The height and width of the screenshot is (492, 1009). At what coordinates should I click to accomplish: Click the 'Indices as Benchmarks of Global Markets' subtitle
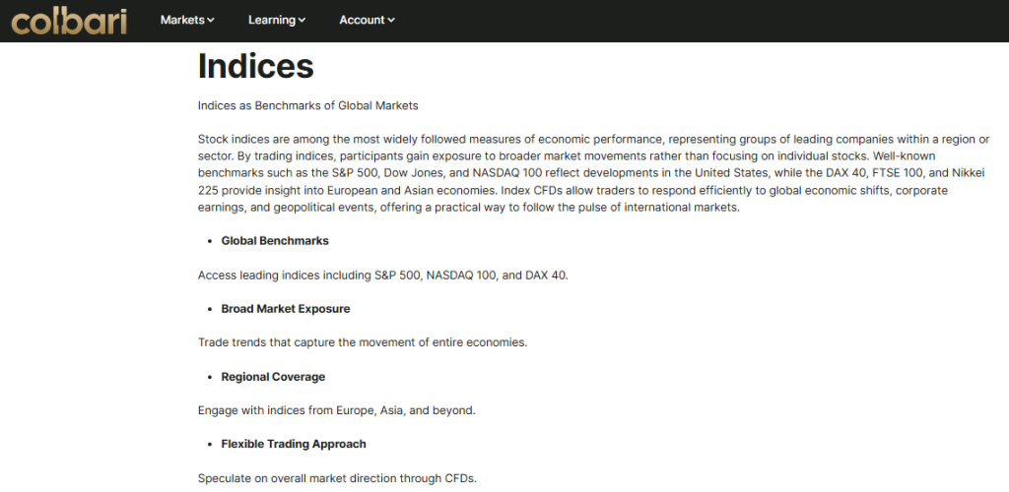click(x=308, y=105)
